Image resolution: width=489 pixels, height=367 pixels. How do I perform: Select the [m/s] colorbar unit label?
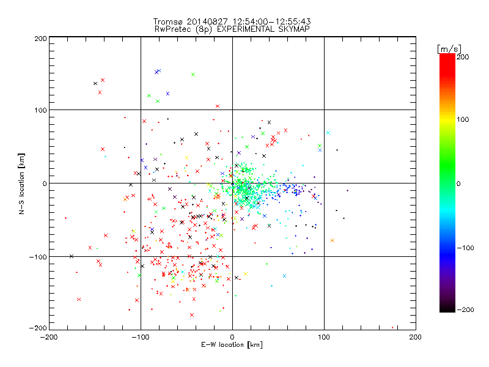(449, 49)
